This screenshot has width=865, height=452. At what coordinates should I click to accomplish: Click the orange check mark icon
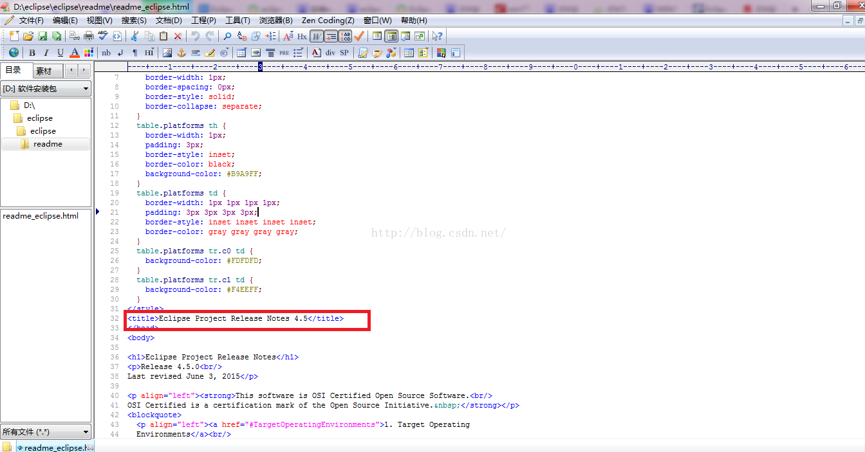pyautogui.click(x=359, y=36)
